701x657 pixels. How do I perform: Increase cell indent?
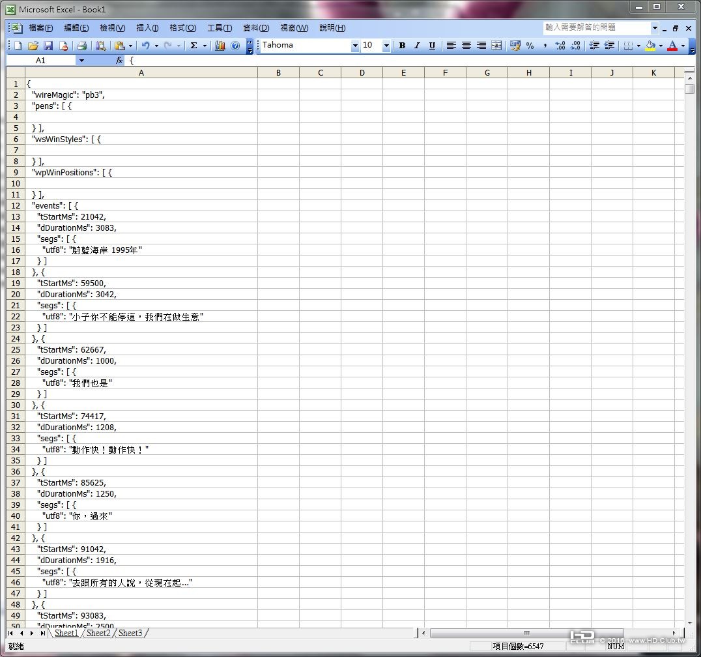point(609,46)
